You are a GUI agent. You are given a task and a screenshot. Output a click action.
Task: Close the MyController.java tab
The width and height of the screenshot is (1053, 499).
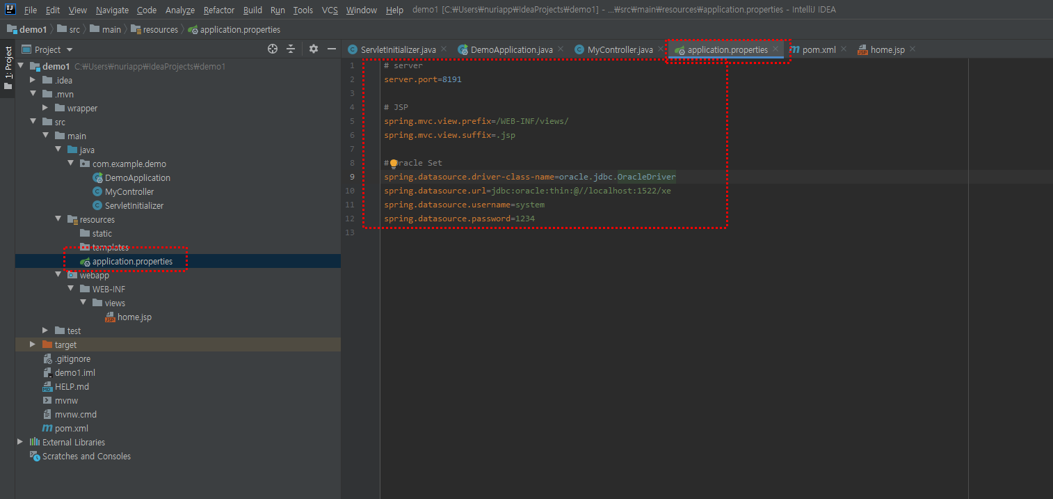pyautogui.click(x=660, y=49)
